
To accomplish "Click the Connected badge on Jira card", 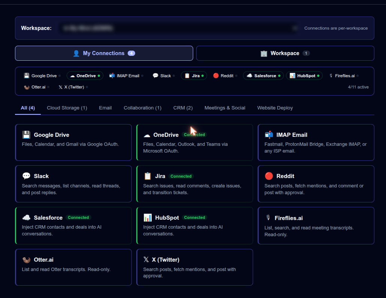I will tap(181, 176).
